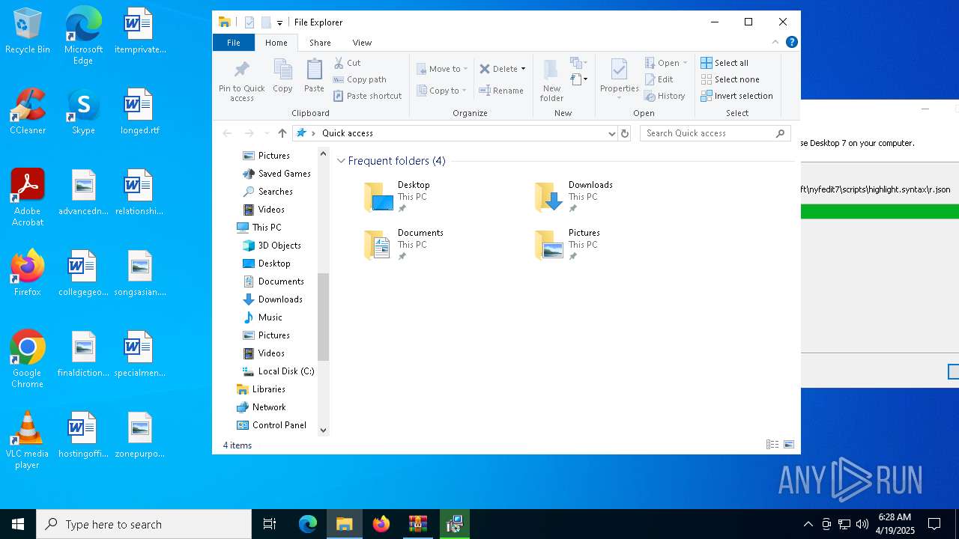Create a New folder from ribbon
This screenshot has height=539, width=959.
551,80
